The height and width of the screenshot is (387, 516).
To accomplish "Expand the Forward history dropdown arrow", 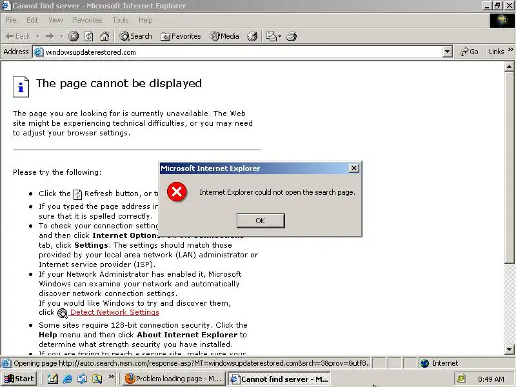I will click(x=61, y=36).
